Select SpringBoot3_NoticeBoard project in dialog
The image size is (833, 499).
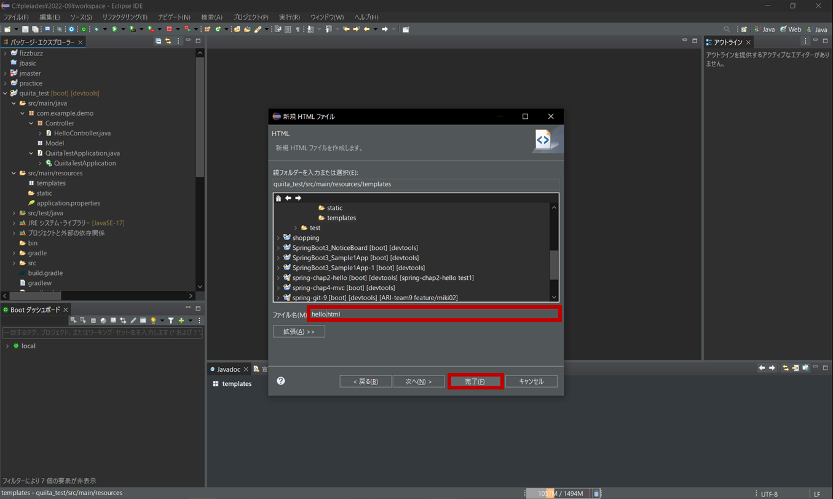(355, 248)
